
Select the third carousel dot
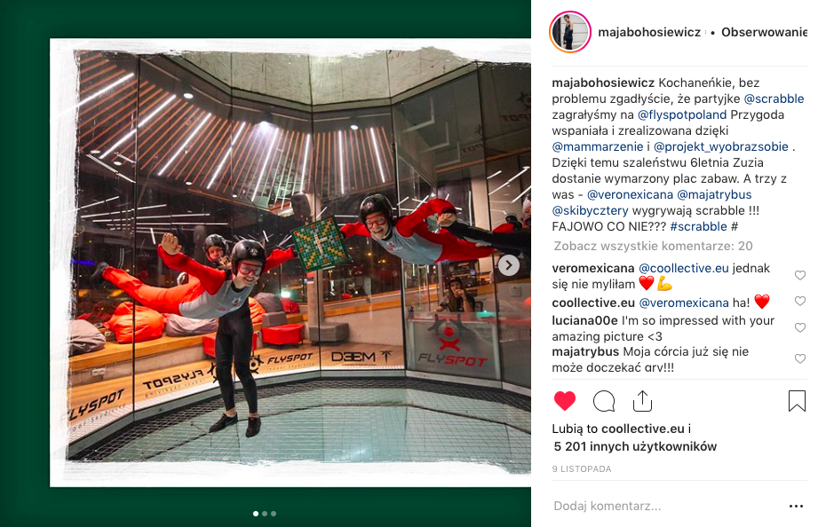pos(274,514)
